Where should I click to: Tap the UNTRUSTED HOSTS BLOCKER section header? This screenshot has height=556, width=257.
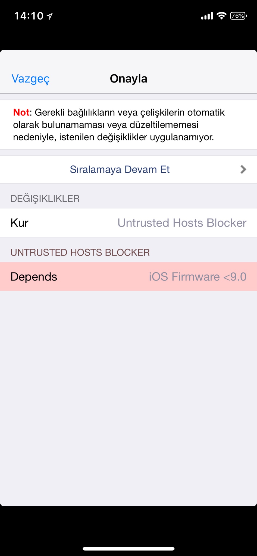click(80, 252)
